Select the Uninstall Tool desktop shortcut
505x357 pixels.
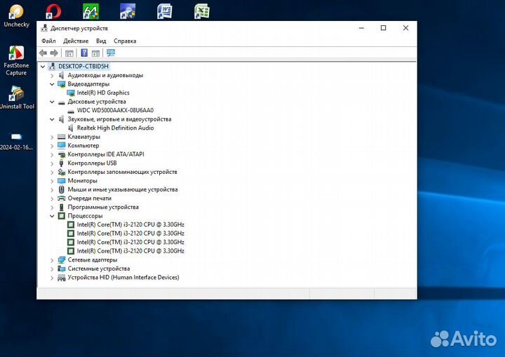[x=17, y=97]
